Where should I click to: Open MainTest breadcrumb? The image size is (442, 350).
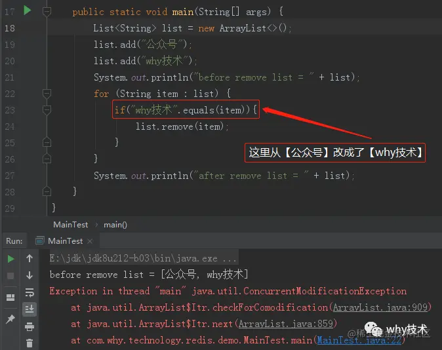click(70, 225)
